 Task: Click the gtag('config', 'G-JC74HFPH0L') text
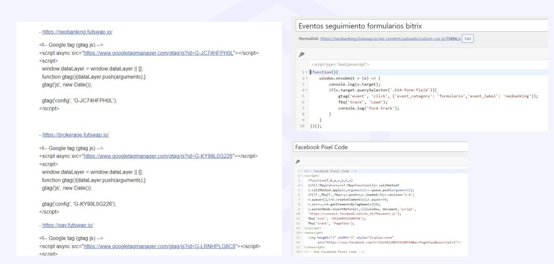pos(80,101)
